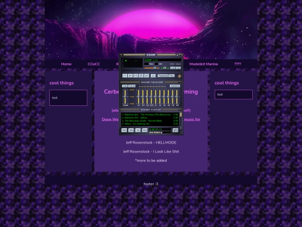Viewport: 302px width, 227px height.
Task: Click equalizer 16K band slider
Action: point(177,97)
